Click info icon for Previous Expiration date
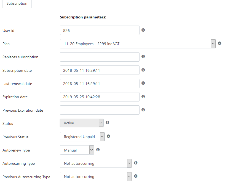This screenshot has width=225, height=184. point(143,110)
